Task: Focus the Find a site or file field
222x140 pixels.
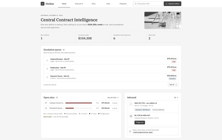Action: click(148, 4)
